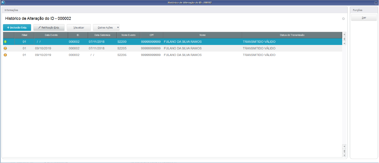Click Data Sistêmica 07/11/2018 in S2200 row
The image size is (379, 163).
[x=96, y=42]
